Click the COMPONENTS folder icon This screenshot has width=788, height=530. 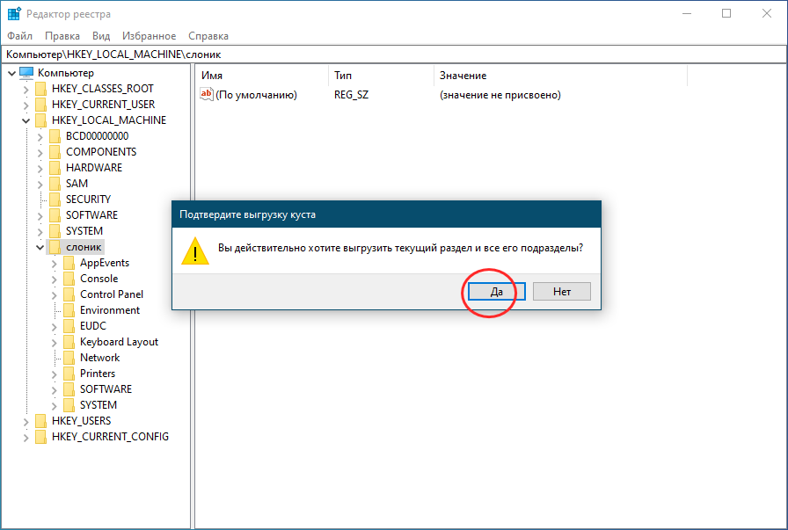click(x=55, y=152)
